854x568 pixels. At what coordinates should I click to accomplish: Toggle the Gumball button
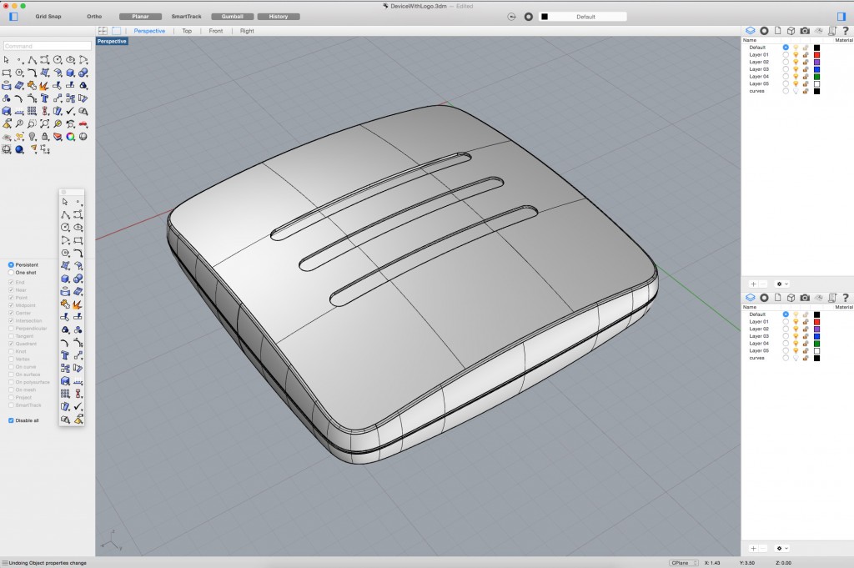click(232, 17)
